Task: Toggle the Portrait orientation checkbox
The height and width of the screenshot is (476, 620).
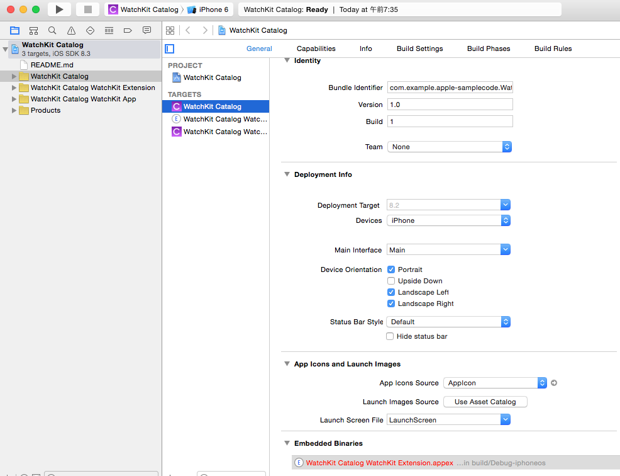Action: point(391,269)
